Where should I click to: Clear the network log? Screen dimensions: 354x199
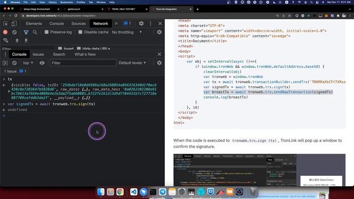pos(14,32)
